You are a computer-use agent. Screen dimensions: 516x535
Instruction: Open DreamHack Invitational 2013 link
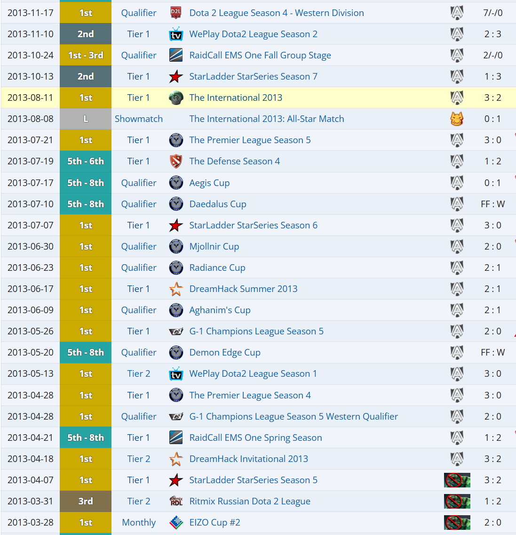click(x=248, y=459)
